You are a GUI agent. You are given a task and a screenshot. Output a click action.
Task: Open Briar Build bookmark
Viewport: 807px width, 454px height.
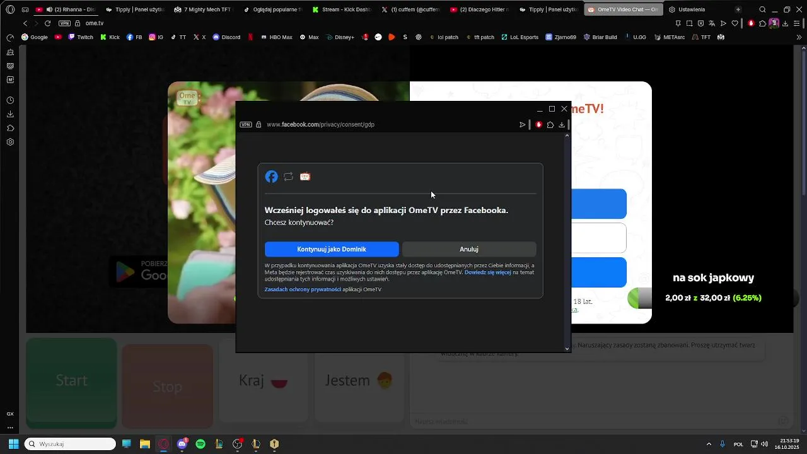tap(600, 37)
